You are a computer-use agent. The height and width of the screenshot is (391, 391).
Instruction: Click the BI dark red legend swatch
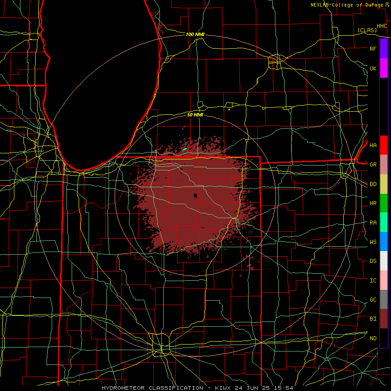tap(384, 319)
